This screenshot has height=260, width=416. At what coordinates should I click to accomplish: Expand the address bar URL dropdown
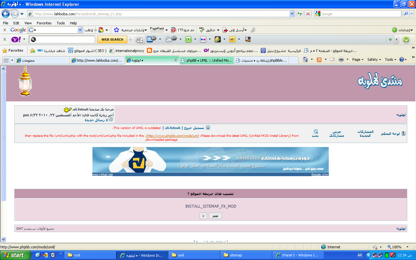tap(292, 14)
